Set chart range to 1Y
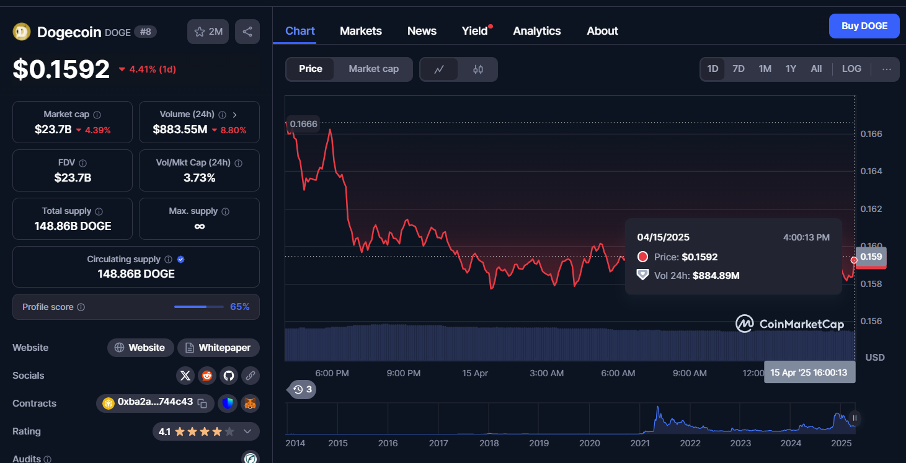This screenshot has height=463, width=906. pyautogui.click(x=791, y=69)
